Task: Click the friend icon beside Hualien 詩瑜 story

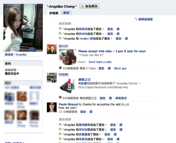Action: tap(60, 38)
